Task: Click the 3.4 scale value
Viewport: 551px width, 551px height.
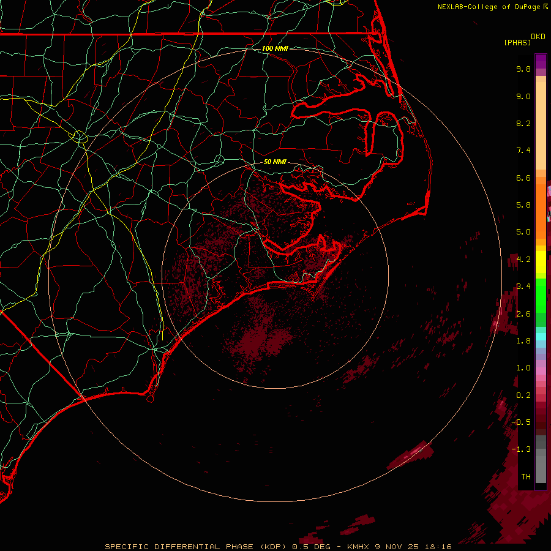Action: pyautogui.click(x=523, y=287)
